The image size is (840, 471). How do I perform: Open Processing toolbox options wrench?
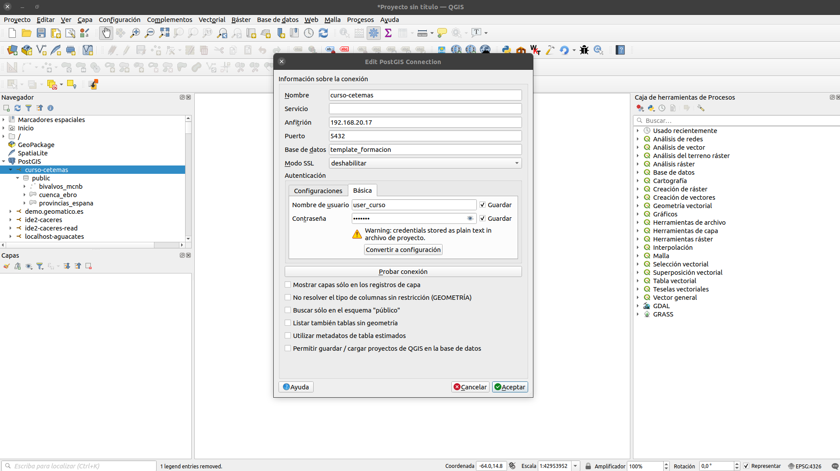click(x=701, y=108)
